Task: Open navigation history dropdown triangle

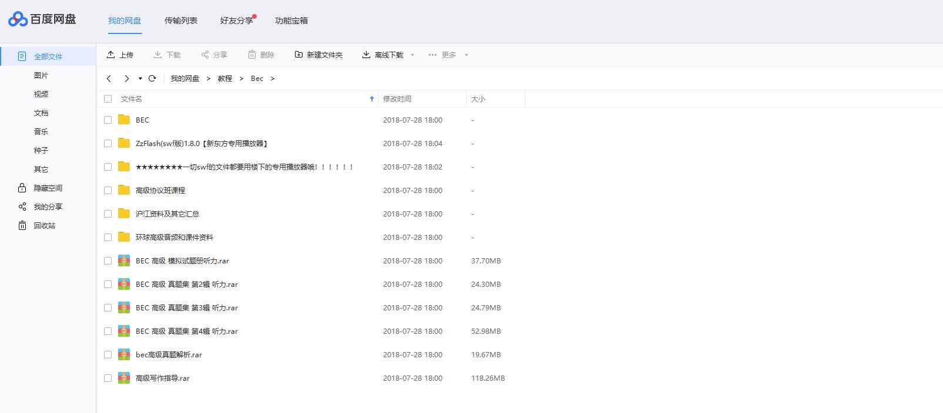Action: point(140,79)
